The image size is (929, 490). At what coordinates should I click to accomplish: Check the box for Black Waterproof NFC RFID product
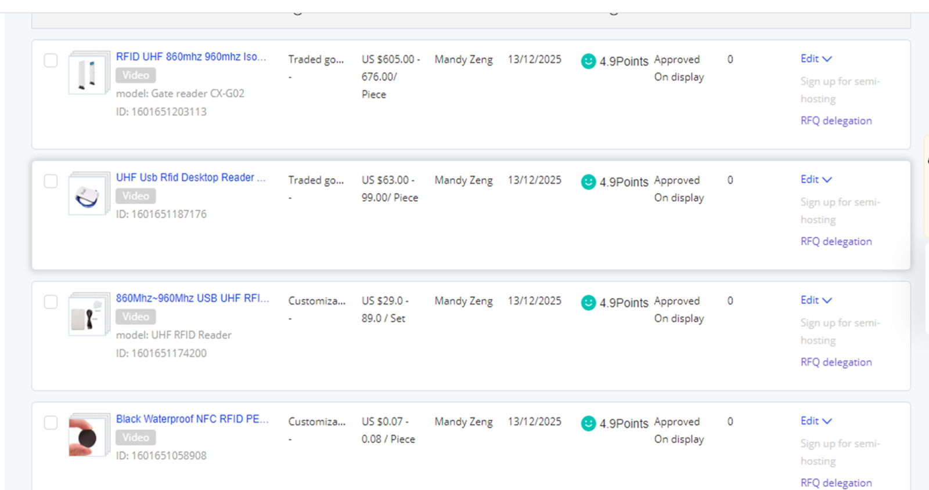[51, 423]
